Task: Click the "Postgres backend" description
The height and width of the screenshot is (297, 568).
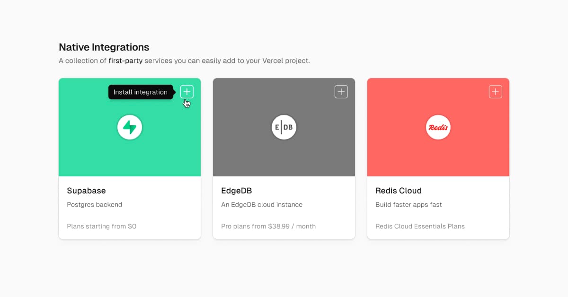Action: pyautogui.click(x=95, y=205)
